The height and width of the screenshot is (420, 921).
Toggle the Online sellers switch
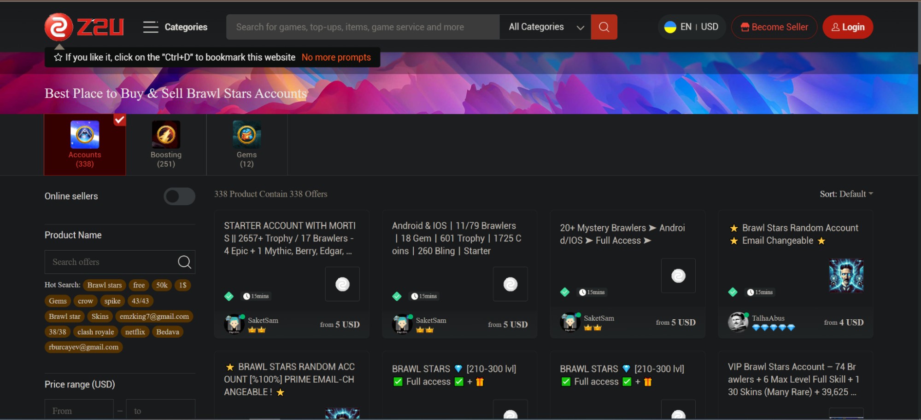(179, 196)
